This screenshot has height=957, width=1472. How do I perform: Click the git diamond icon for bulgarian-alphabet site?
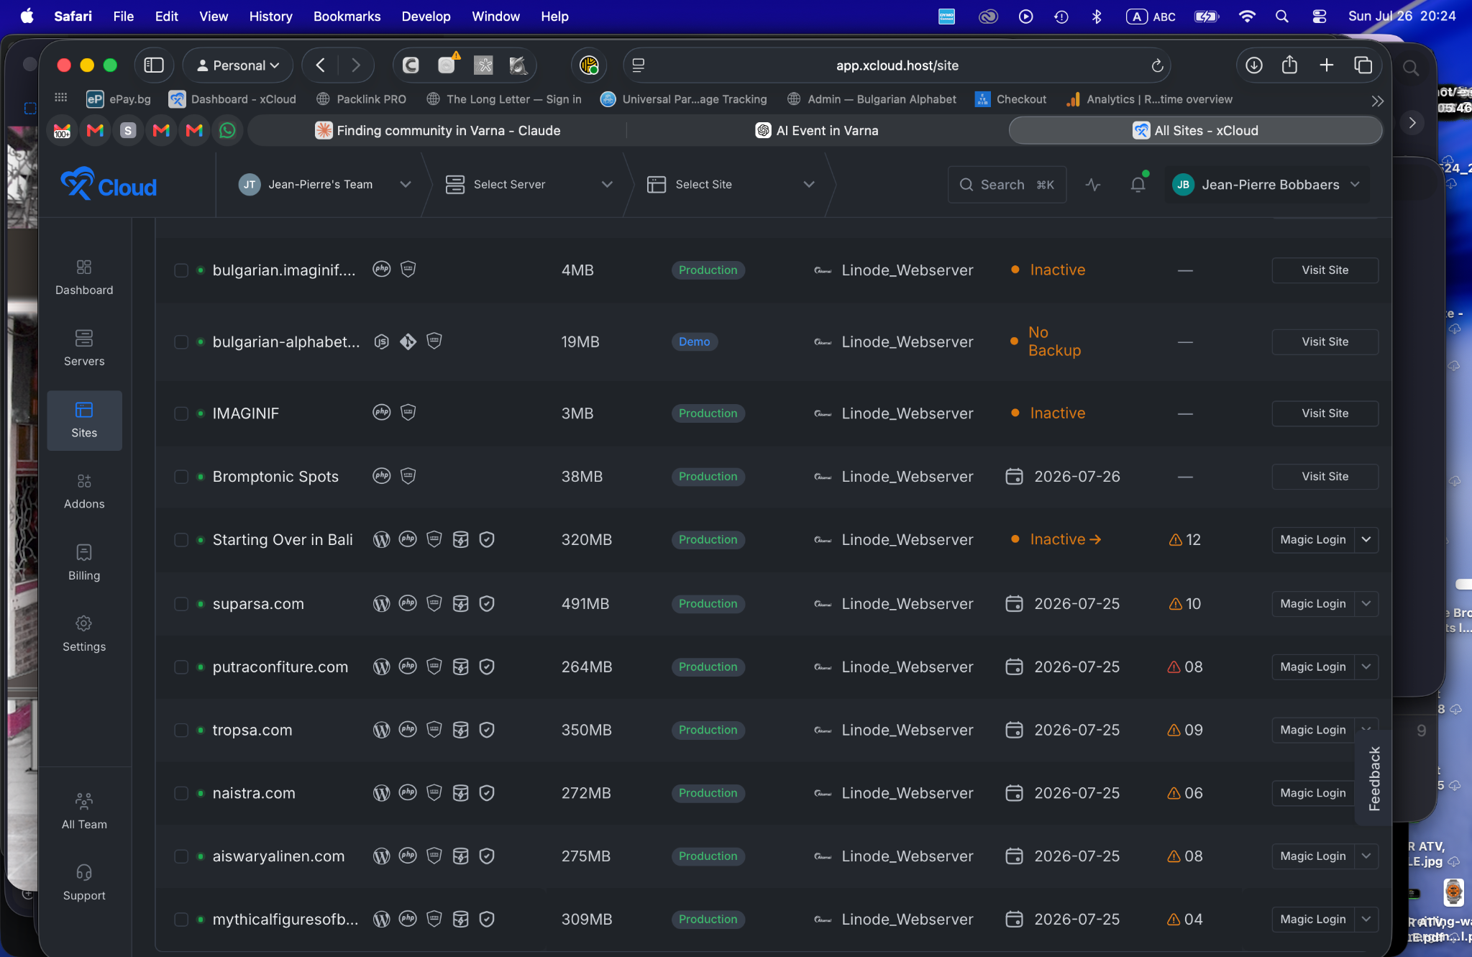click(x=408, y=342)
